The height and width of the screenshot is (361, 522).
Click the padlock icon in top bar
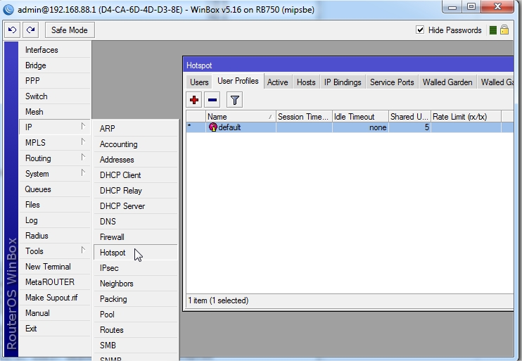(x=504, y=30)
